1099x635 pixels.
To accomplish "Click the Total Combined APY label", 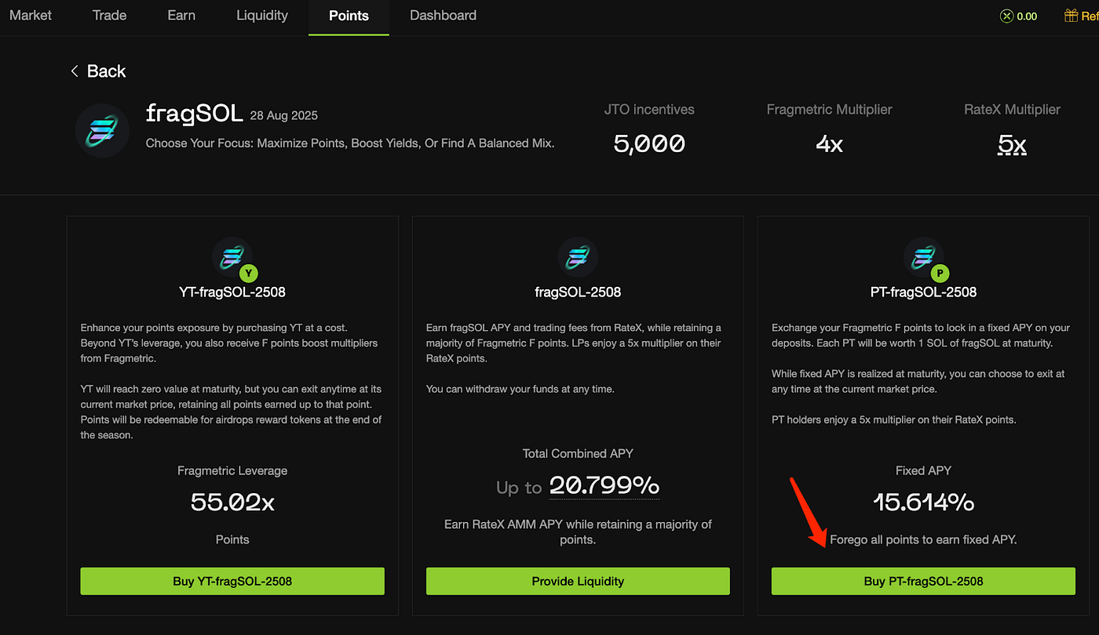I will coord(578,453).
